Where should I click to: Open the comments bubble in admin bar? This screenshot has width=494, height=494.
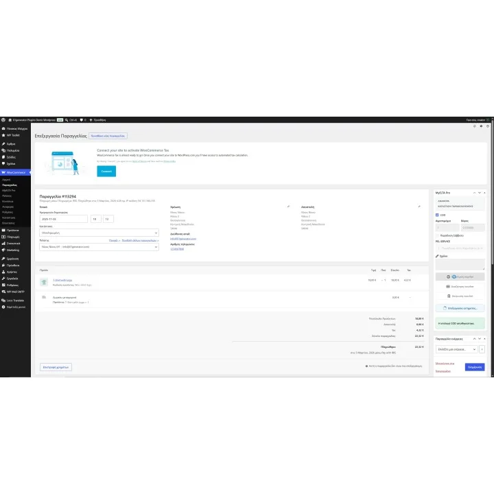click(x=81, y=119)
